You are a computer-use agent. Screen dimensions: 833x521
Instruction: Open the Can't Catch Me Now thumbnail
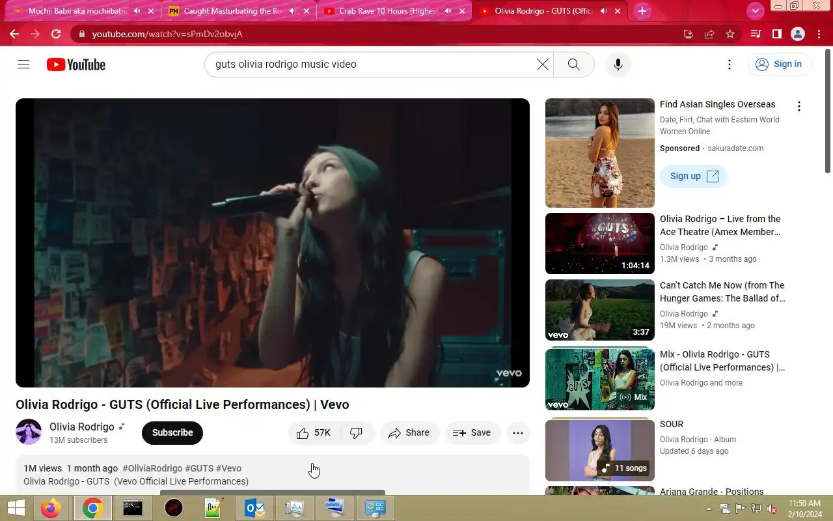[x=600, y=310]
